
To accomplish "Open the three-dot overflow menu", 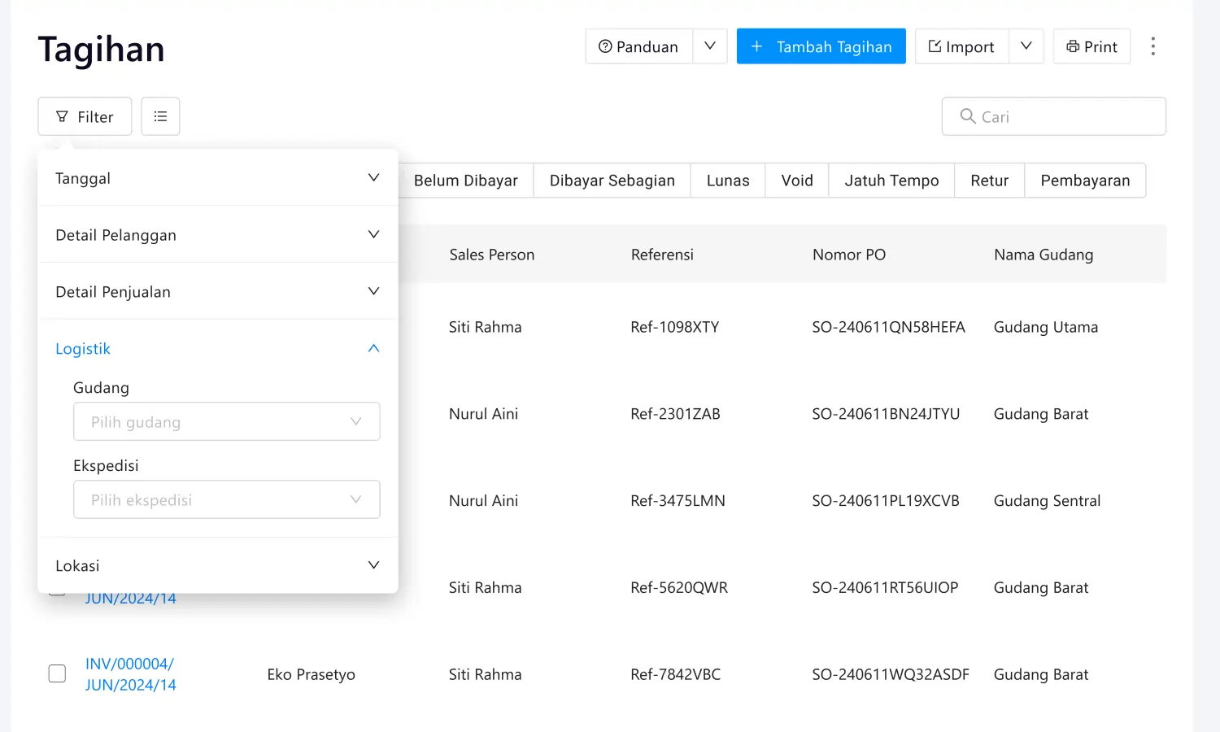I will tap(1153, 46).
